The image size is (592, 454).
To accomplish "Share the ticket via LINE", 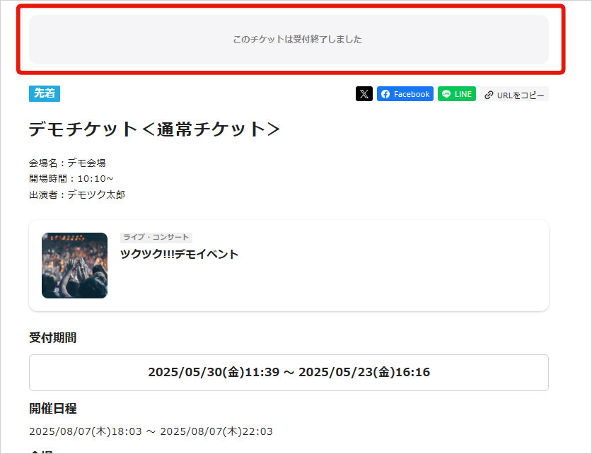I will click(x=456, y=94).
